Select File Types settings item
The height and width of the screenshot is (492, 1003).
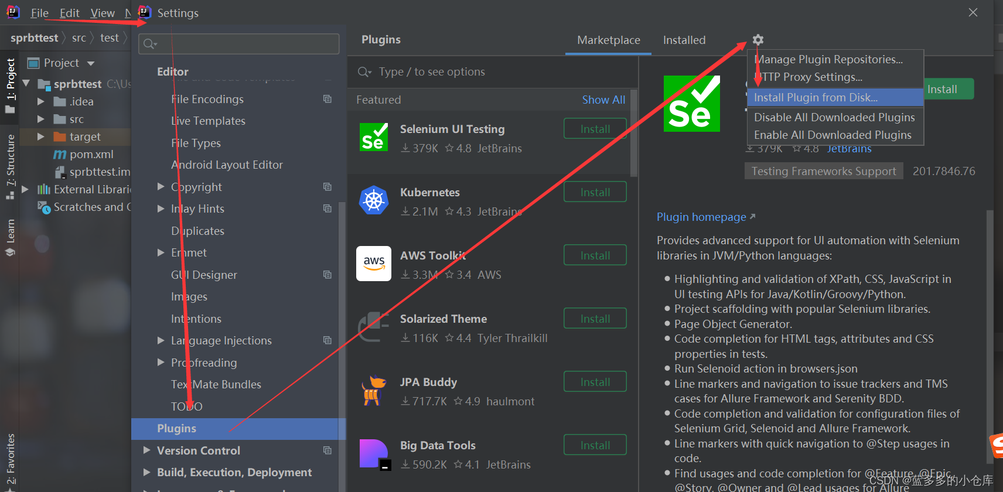tap(196, 143)
